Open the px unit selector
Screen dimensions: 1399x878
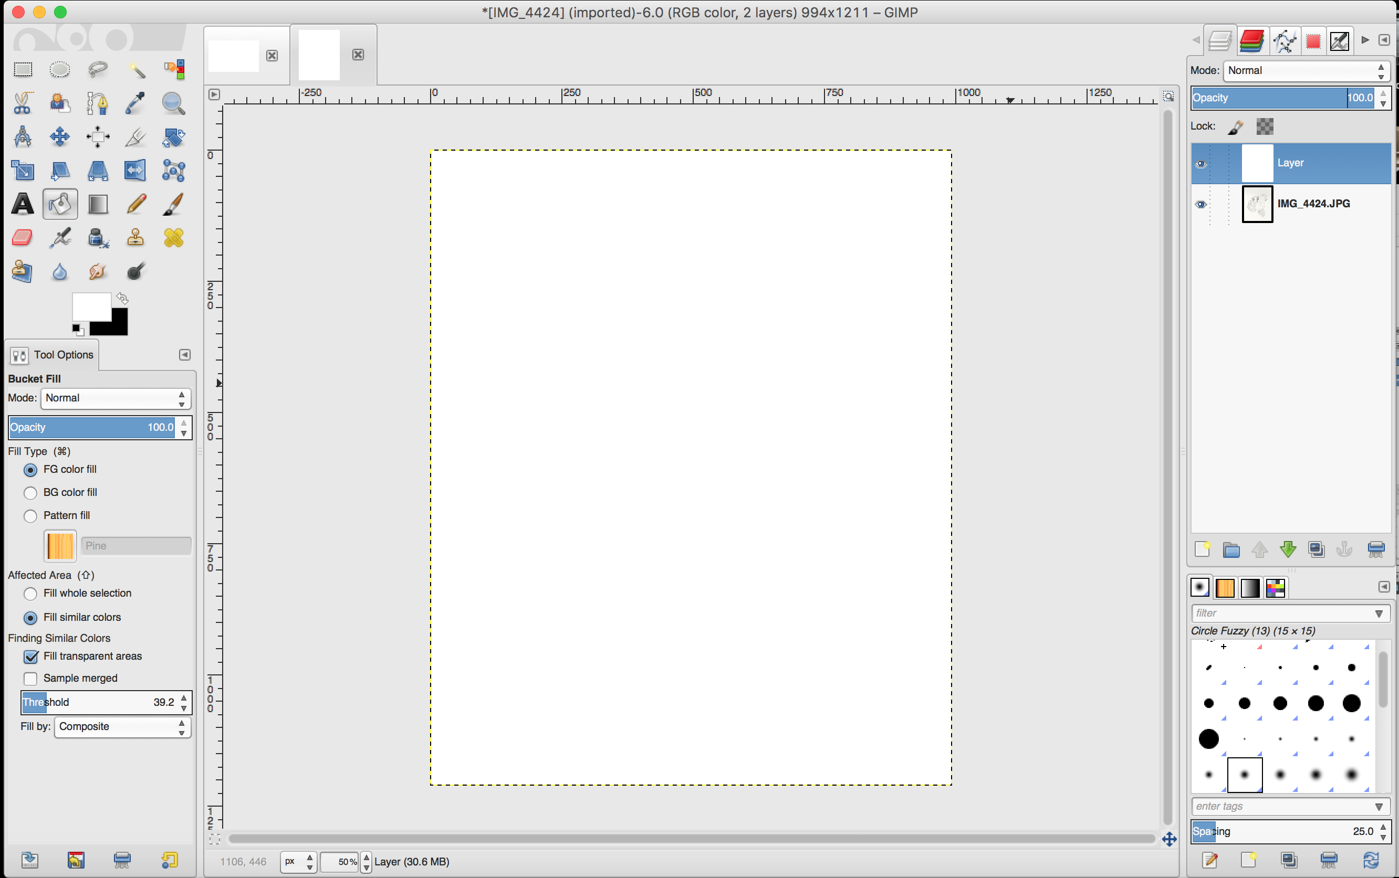(299, 861)
